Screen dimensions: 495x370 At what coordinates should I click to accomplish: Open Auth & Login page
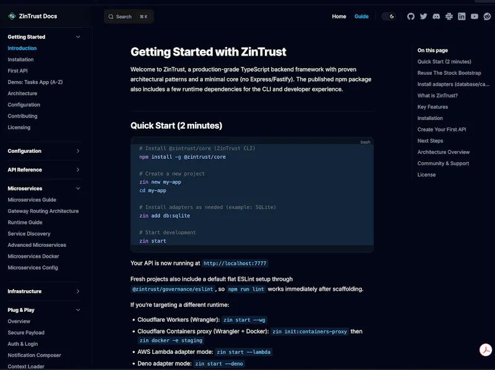click(23, 344)
